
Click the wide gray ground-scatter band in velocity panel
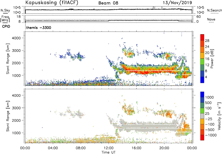(149, 125)
